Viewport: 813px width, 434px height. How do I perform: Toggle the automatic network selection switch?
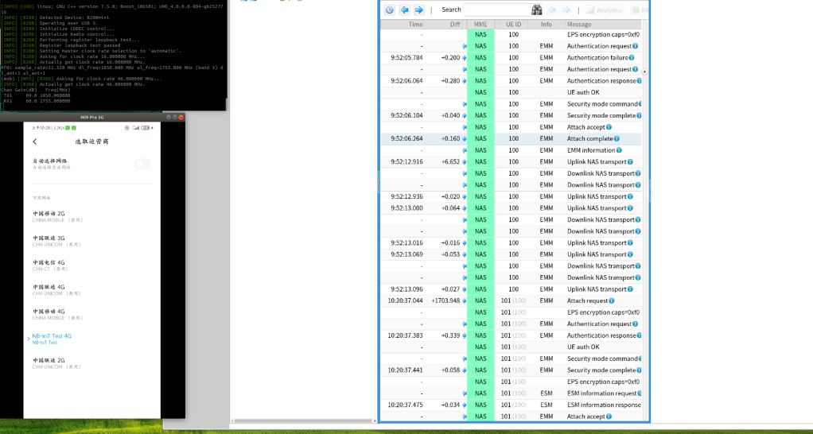(142, 164)
